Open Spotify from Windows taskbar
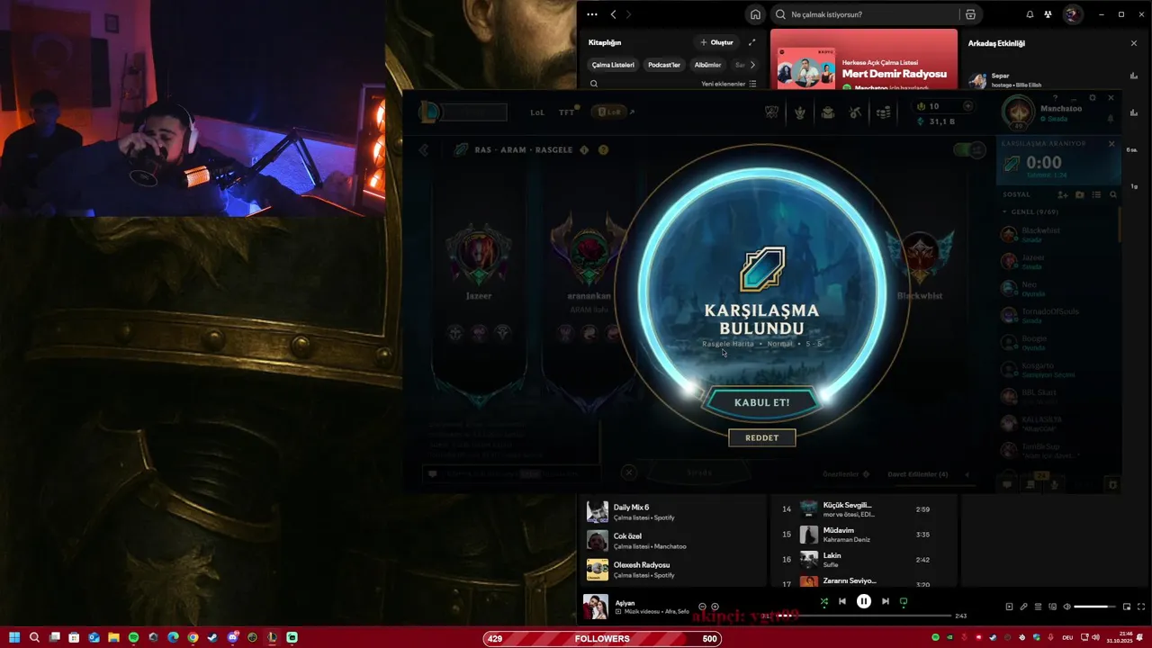The width and height of the screenshot is (1152, 648). (133, 637)
